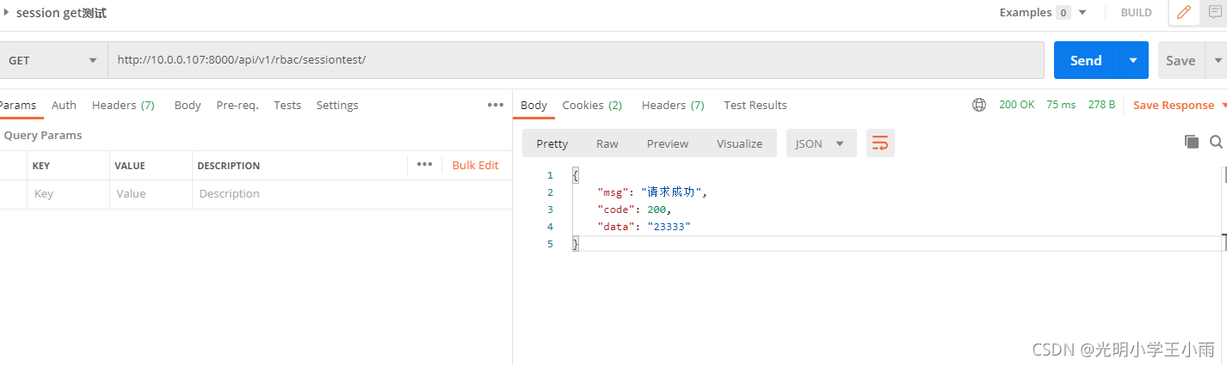The height and width of the screenshot is (365, 1227).
Task: Click the request URL input field
Action: pyautogui.click(x=576, y=60)
